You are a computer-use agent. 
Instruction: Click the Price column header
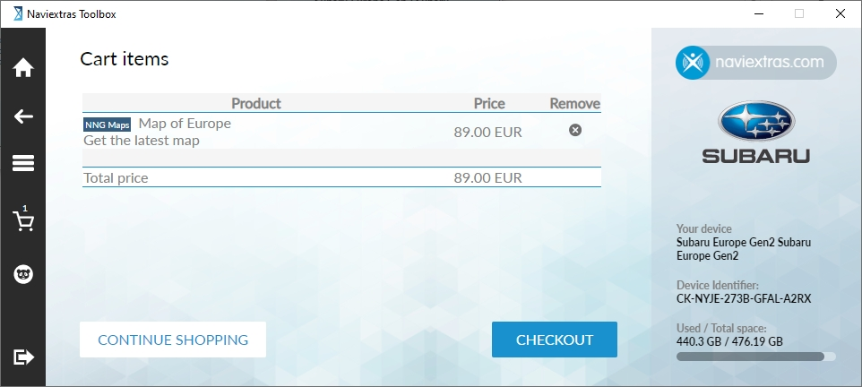[x=489, y=104]
